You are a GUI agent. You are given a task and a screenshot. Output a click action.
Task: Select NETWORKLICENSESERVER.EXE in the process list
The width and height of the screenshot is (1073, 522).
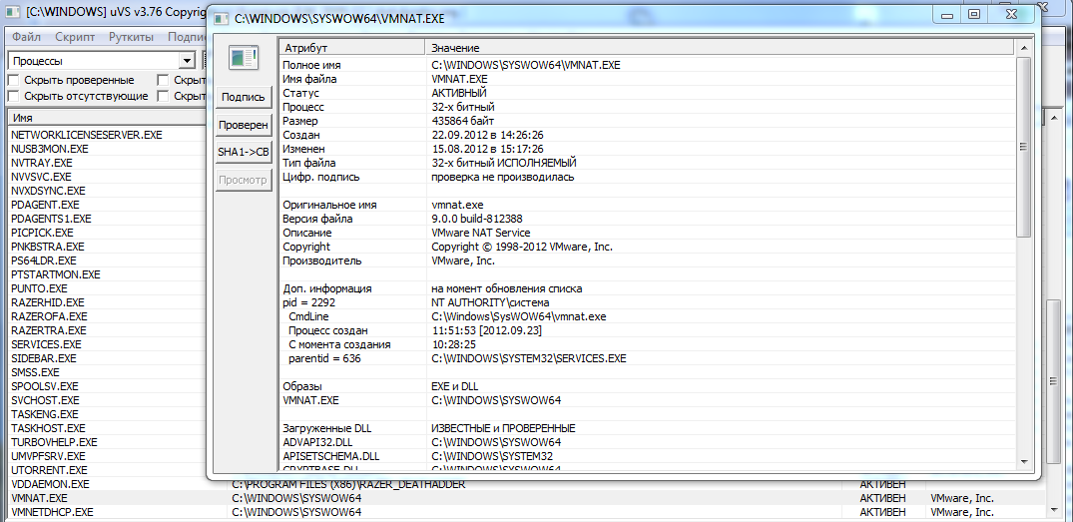coord(87,135)
